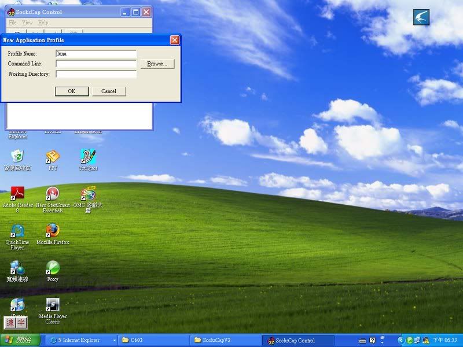This screenshot has height=347, width=463.
Task: Open the Windows Start menu
Action: click(20, 341)
